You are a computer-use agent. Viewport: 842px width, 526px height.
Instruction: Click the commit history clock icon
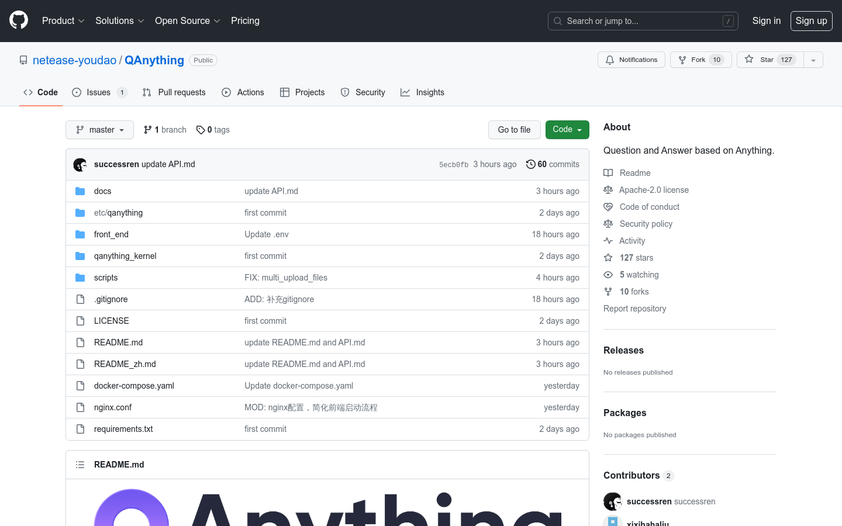coord(530,164)
